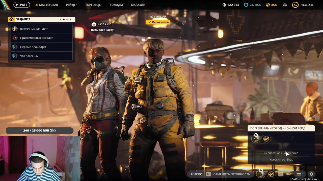Viewport: 323px width, 181px height.
Task: Click the 600 token amount
Action: pos(274,5)
